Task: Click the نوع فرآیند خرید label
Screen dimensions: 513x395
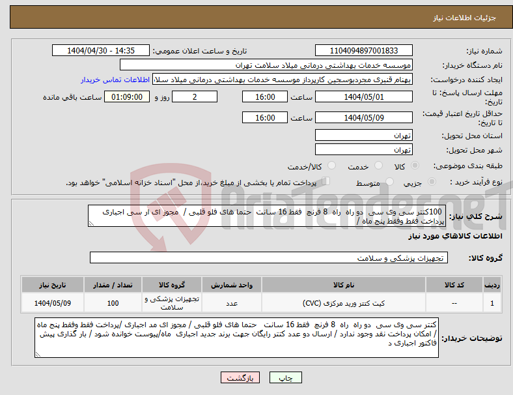Action: 477,182
